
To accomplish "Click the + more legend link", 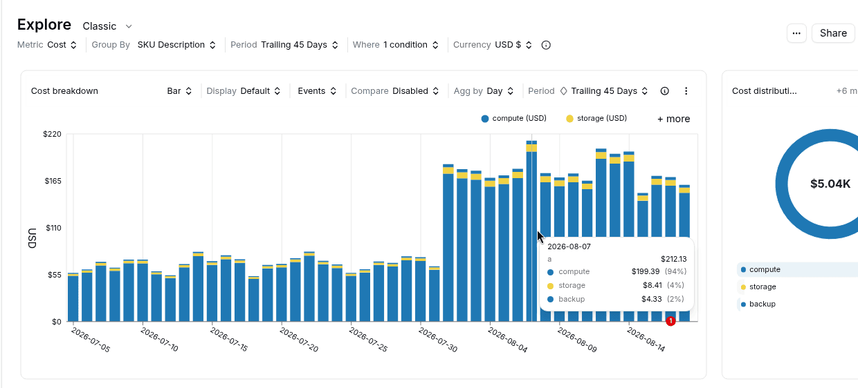I will [x=673, y=119].
